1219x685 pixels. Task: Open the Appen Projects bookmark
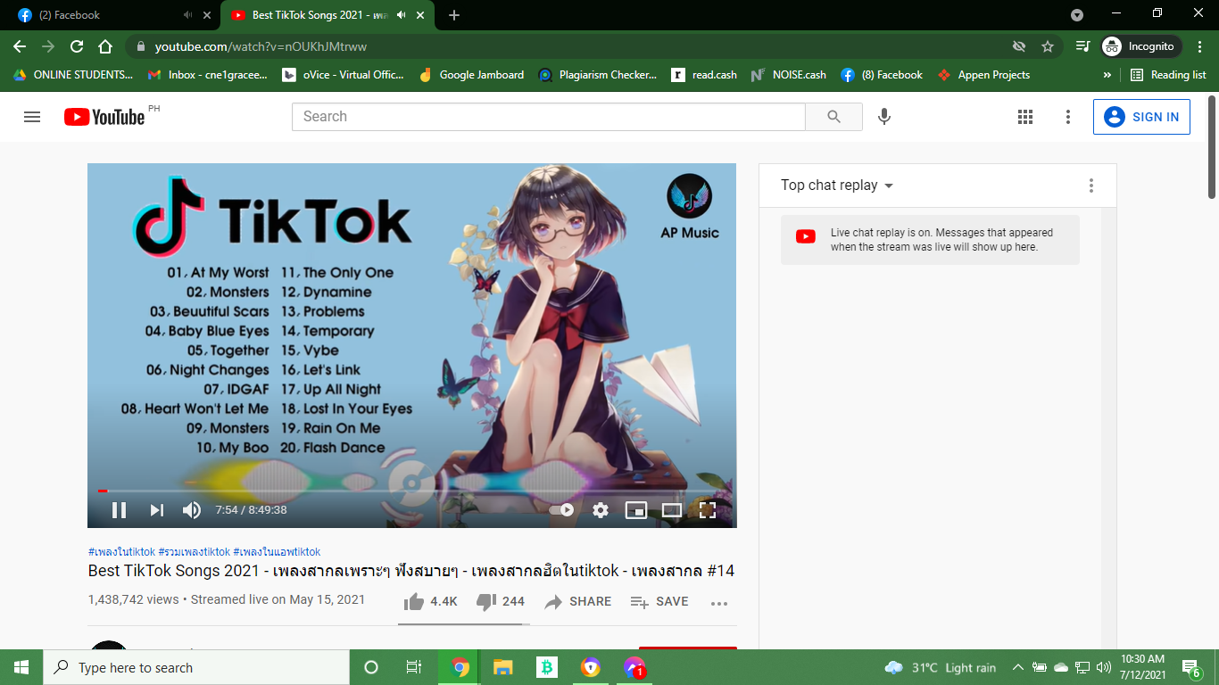pos(984,75)
